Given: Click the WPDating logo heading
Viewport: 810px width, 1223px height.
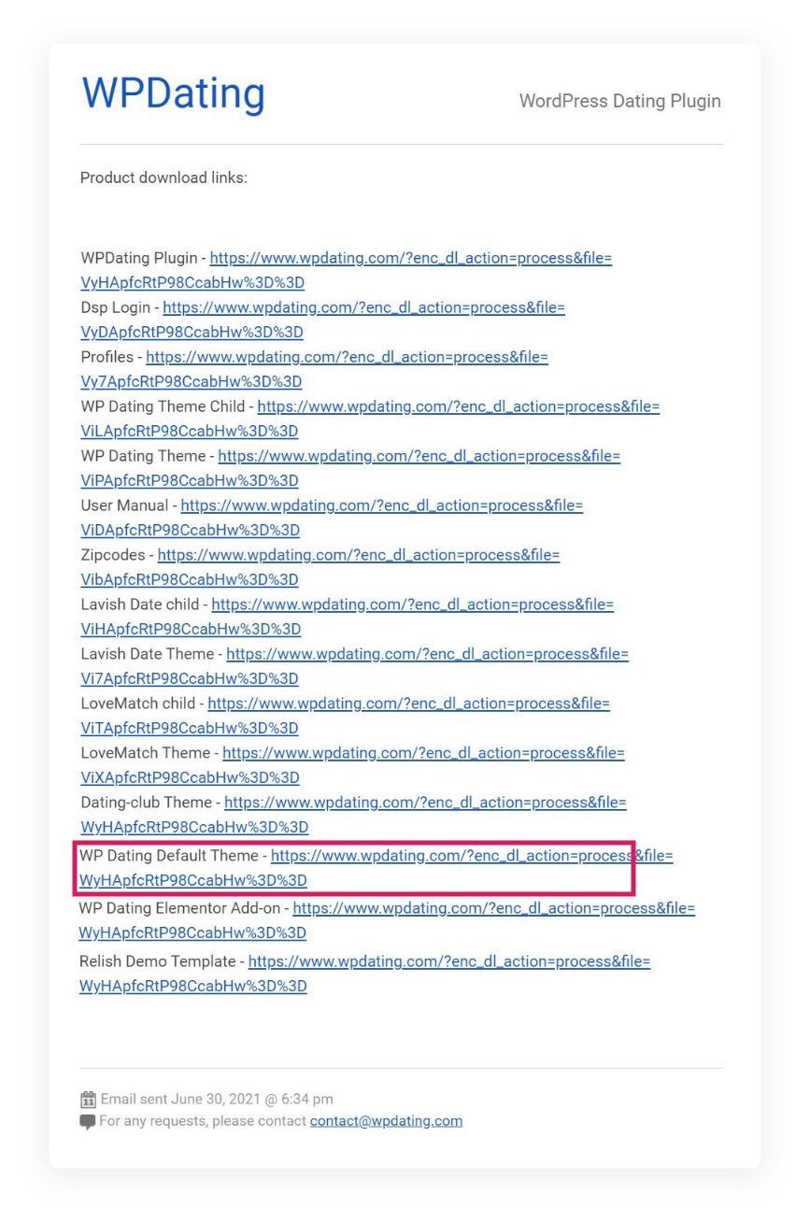Looking at the screenshot, I should click(x=174, y=93).
